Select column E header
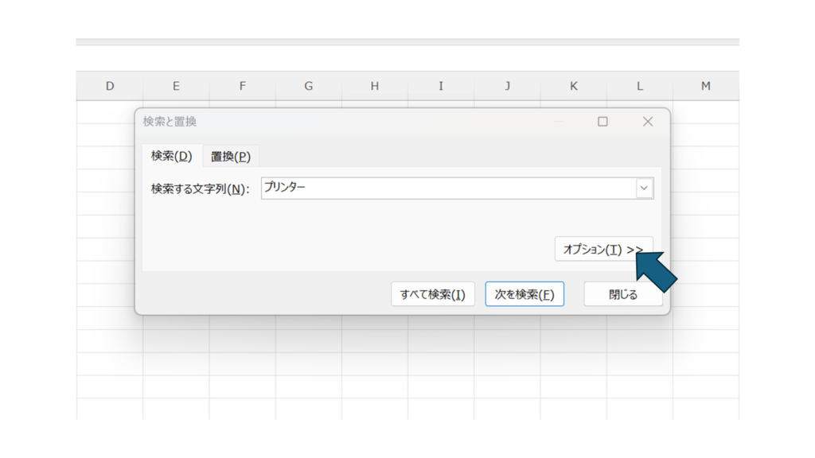 tap(176, 86)
